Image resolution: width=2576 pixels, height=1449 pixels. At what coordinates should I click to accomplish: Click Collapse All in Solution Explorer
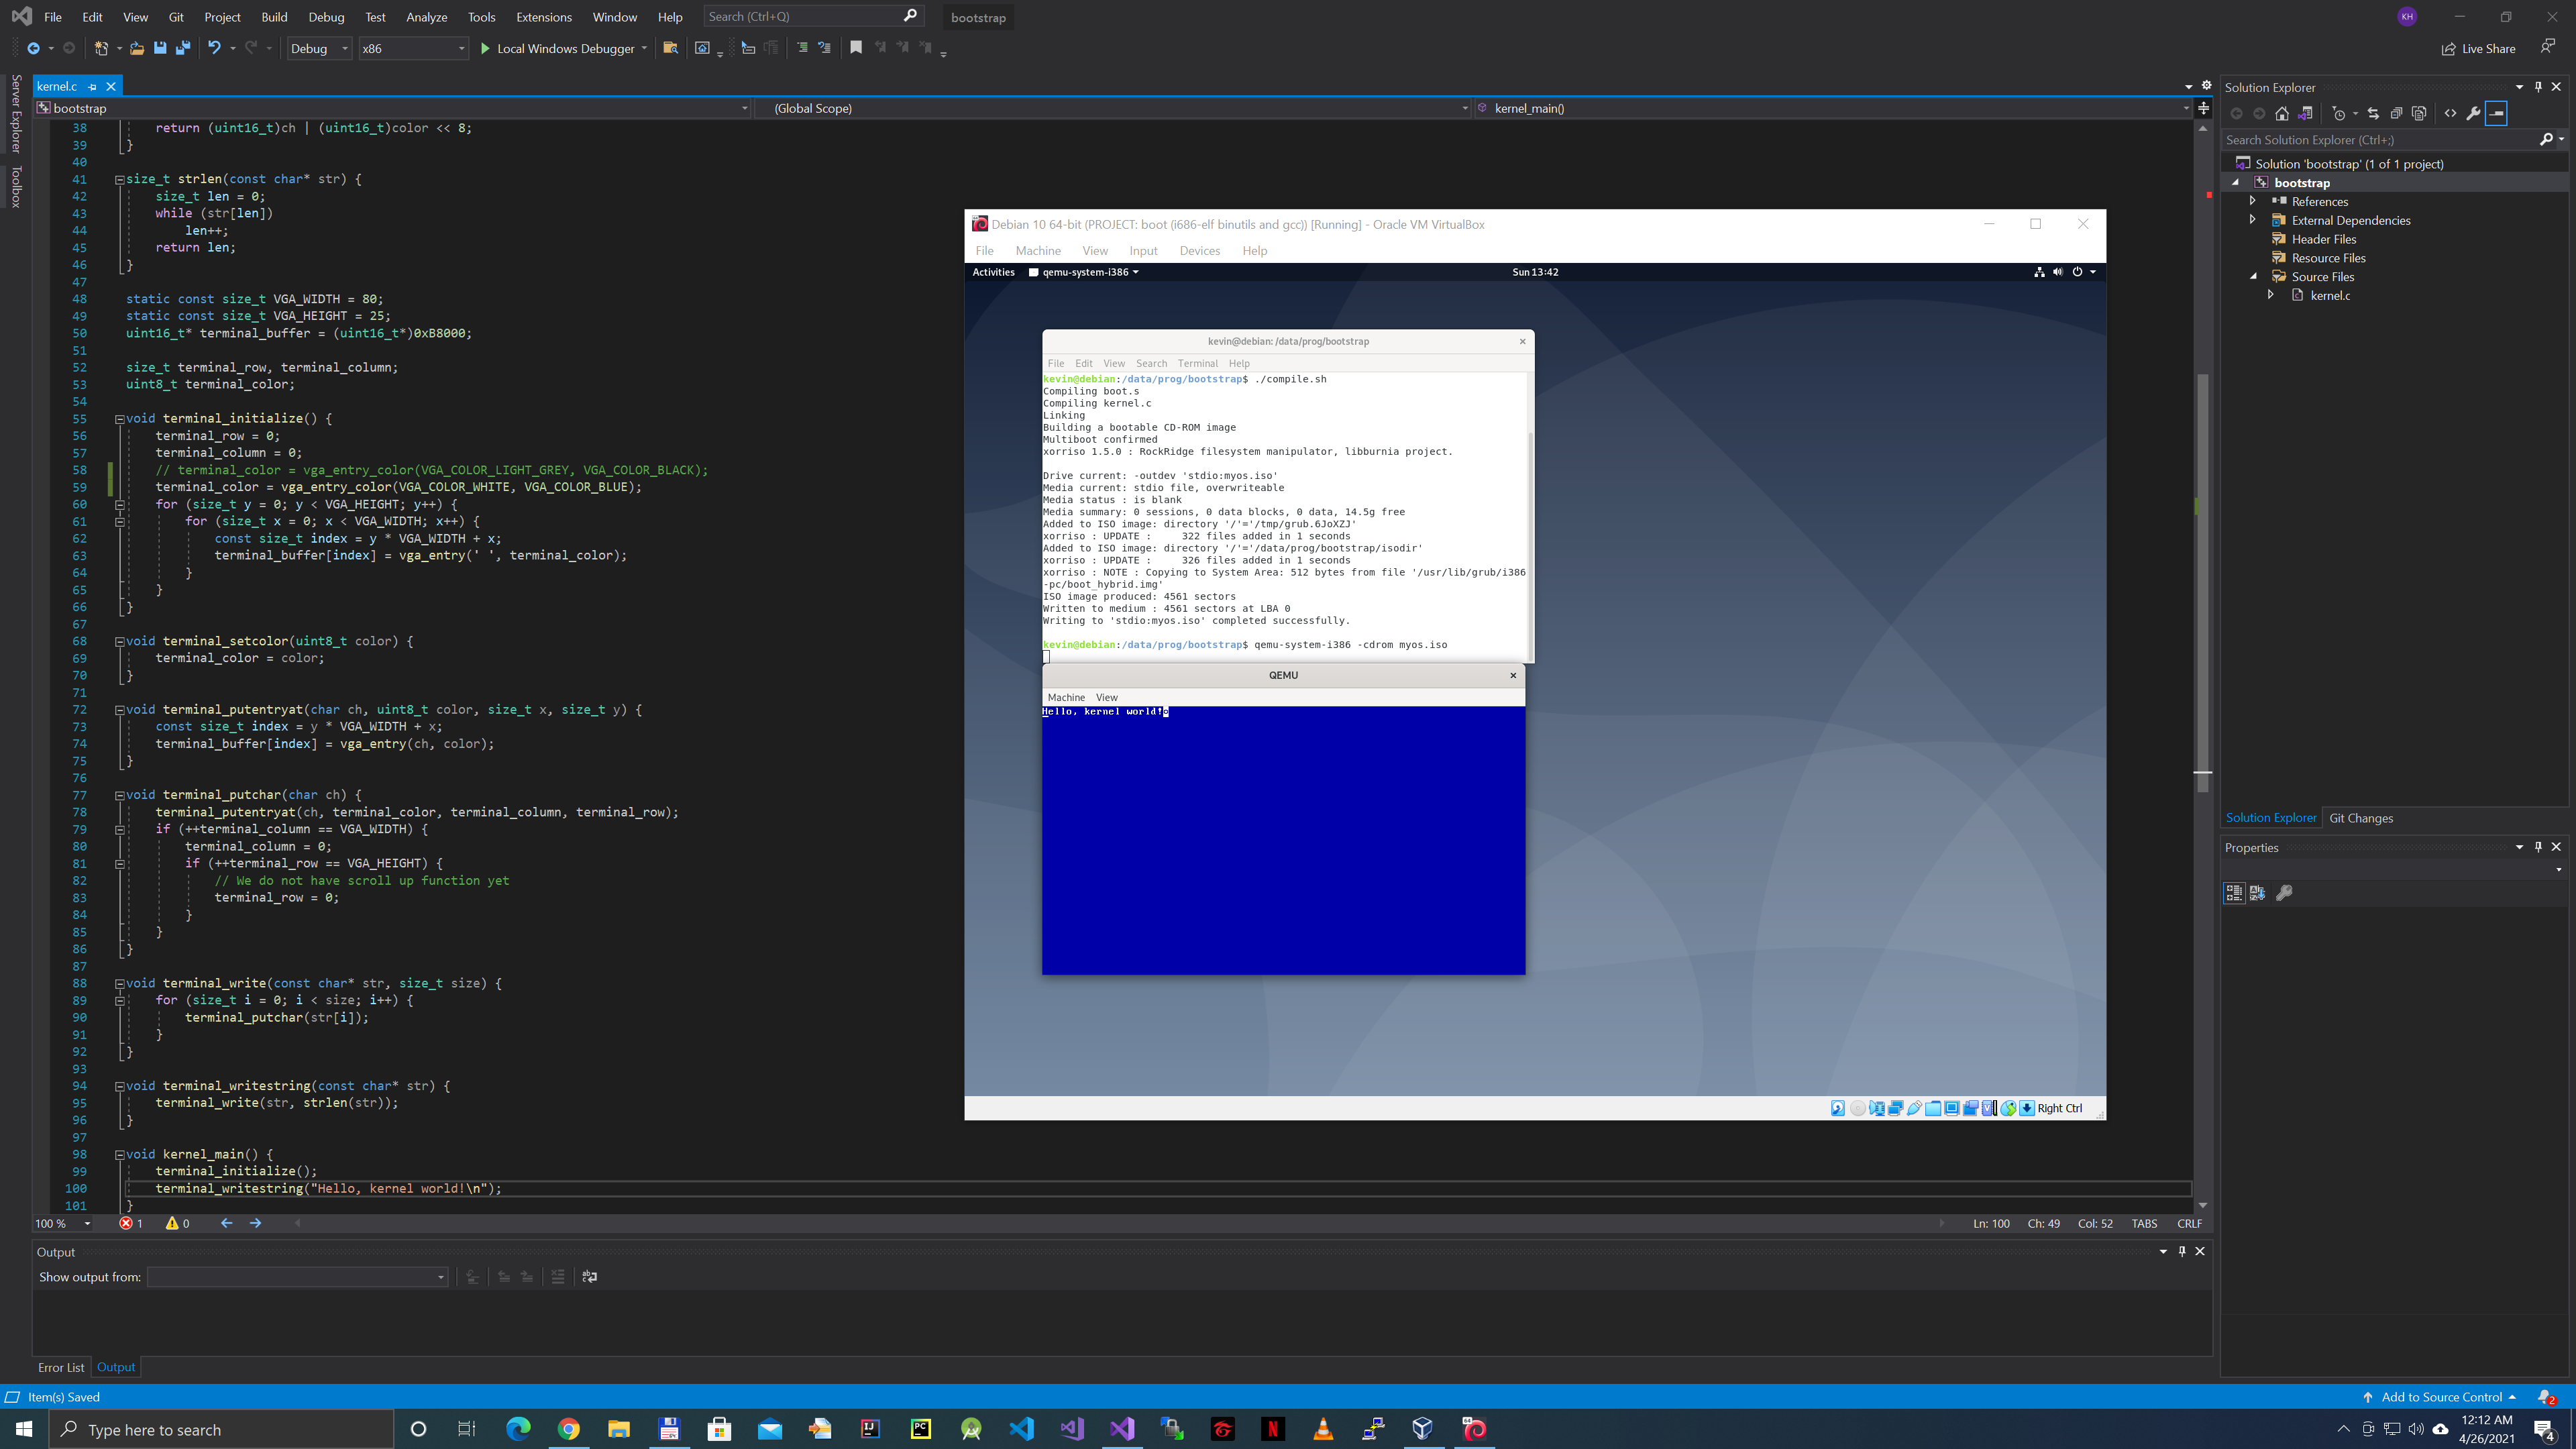point(2396,113)
